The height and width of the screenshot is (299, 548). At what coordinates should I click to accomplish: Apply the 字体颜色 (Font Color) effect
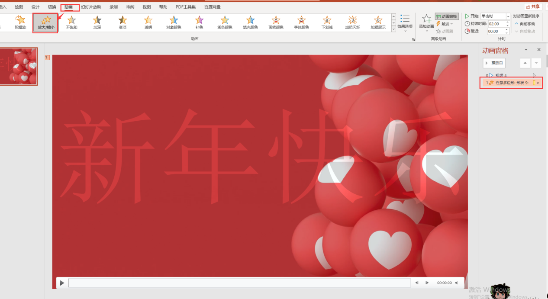pos(301,23)
